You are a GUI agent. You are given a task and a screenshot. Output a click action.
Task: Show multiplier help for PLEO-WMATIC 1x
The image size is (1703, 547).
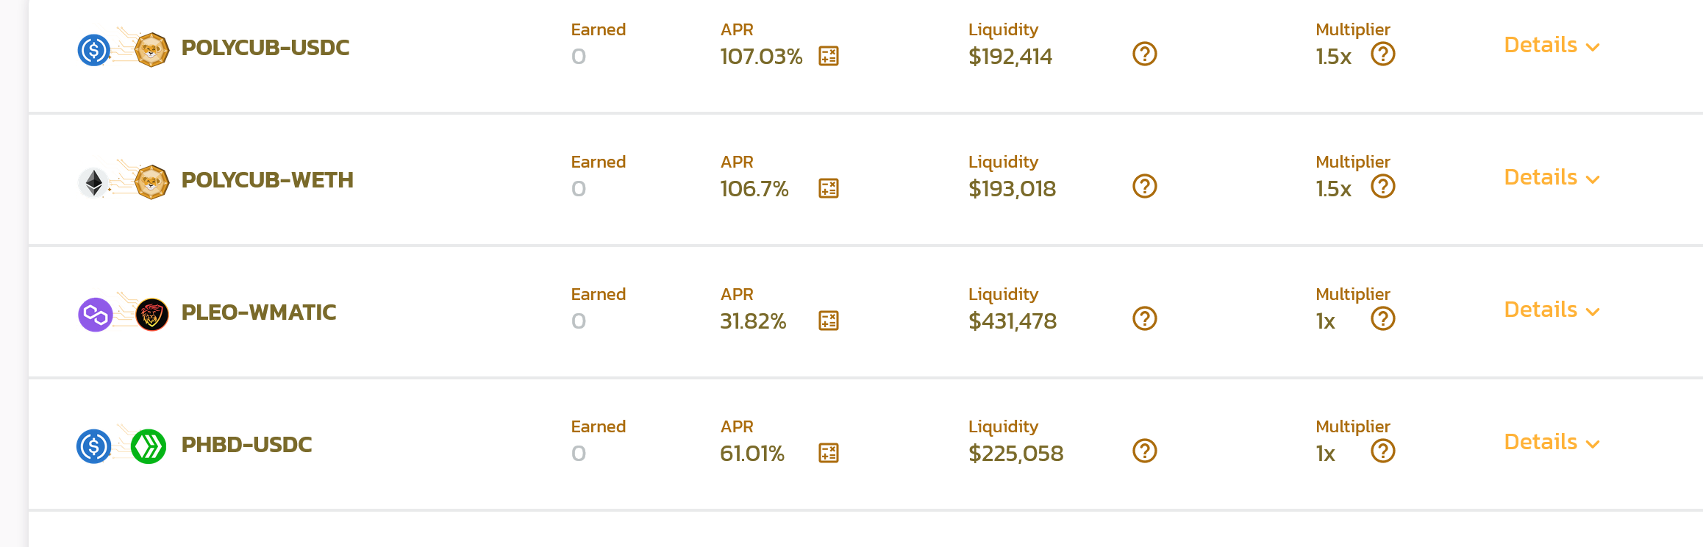(x=1383, y=318)
